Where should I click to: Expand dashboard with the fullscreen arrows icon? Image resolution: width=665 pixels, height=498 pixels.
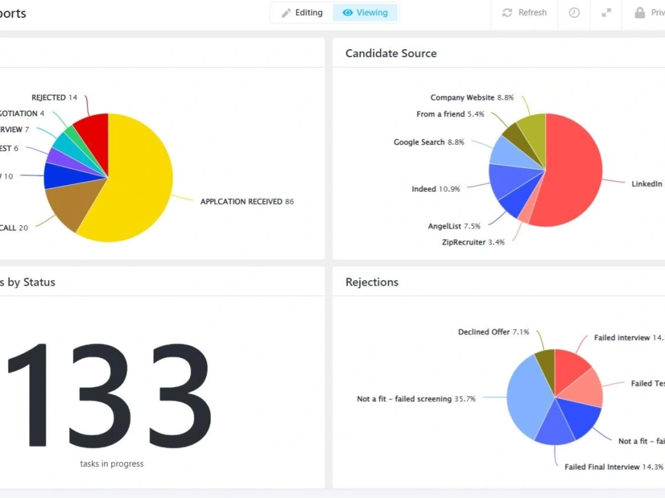click(x=606, y=13)
